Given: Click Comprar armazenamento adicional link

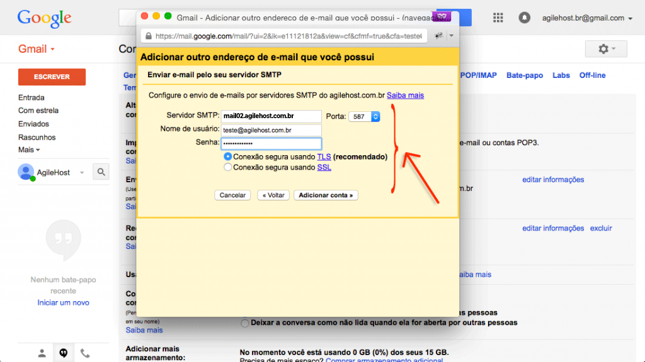Looking at the screenshot, I should tap(384, 360).
